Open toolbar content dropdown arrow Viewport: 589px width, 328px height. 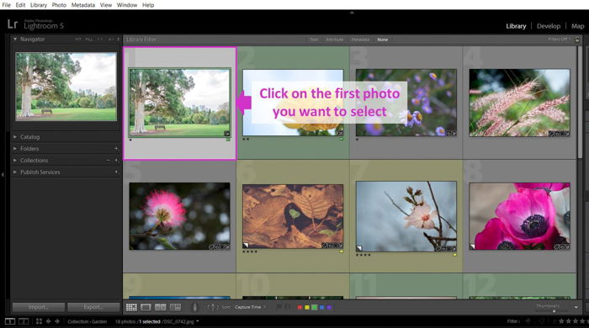[x=576, y=307]
